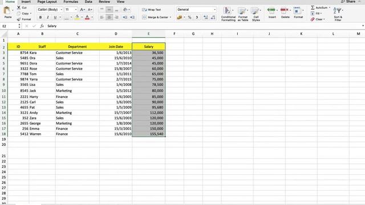Click the Format cells icon

(x=297, y=10)
